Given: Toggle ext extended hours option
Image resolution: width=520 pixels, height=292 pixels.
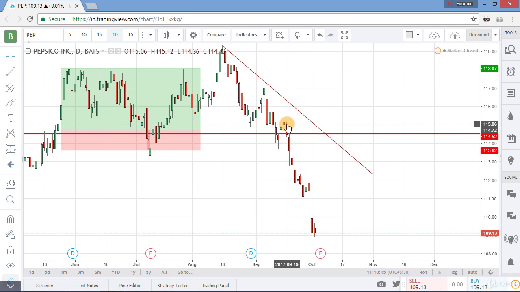Looking at the screenshot, I should click(424, 272).
